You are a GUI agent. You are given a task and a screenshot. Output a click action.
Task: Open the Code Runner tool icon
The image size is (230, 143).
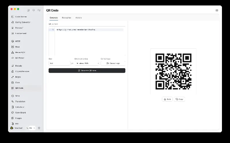coord(13,17)
